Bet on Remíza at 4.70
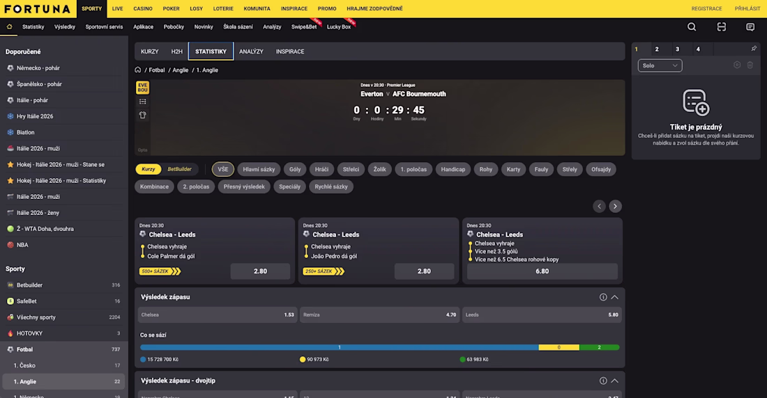The image size is (767, 398). (379, 315)
